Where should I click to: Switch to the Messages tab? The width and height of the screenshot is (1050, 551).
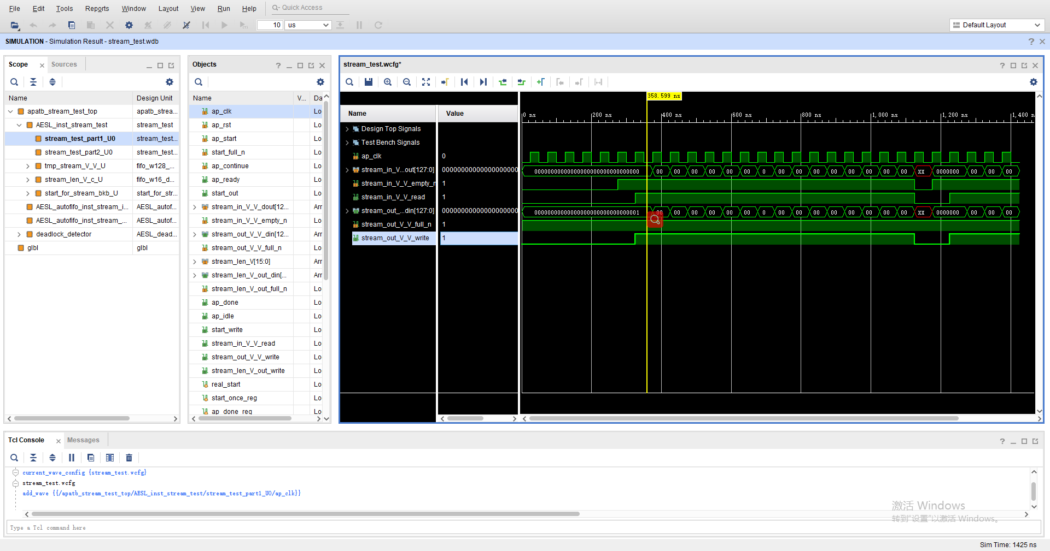(83, 440)
